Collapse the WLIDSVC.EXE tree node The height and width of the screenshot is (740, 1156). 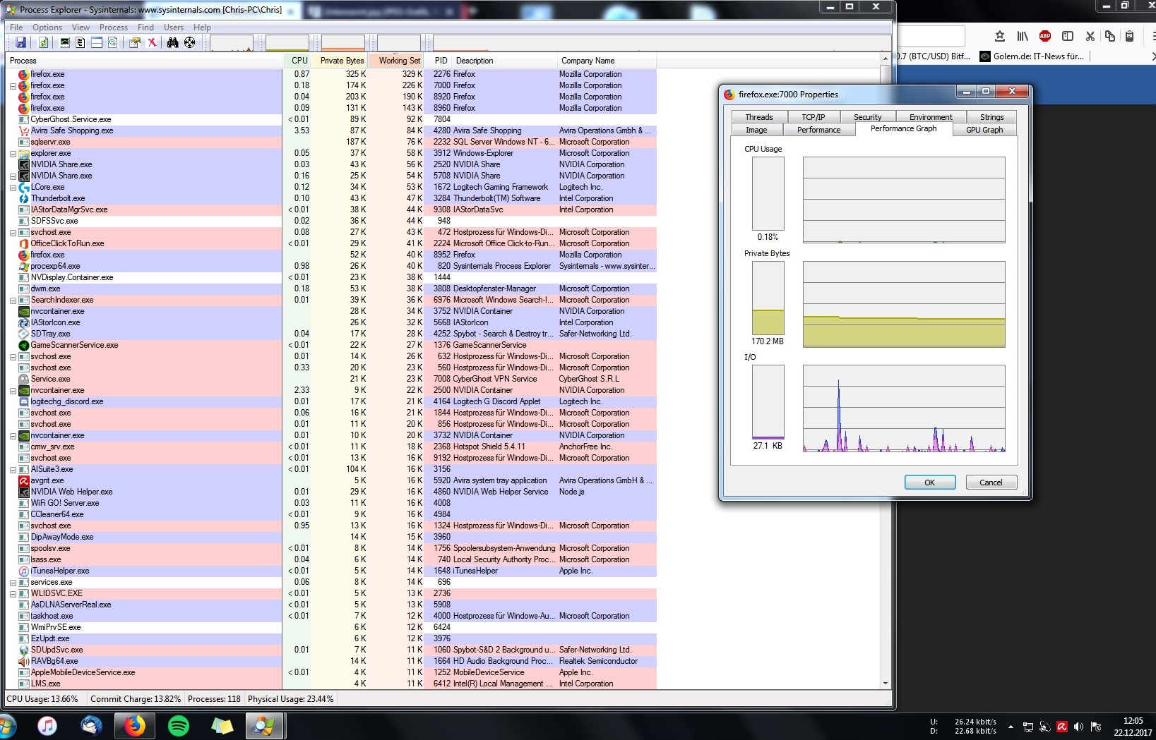click(x=13, y=593)
